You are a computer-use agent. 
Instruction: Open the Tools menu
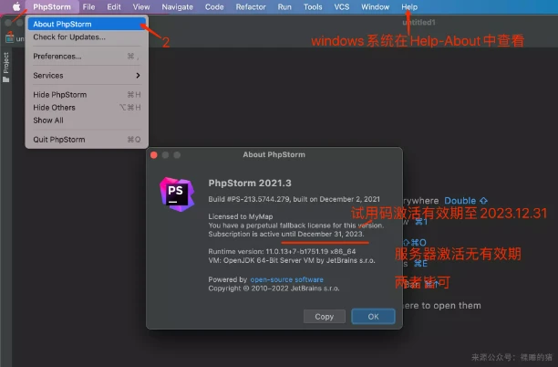(x=313, y=6)
